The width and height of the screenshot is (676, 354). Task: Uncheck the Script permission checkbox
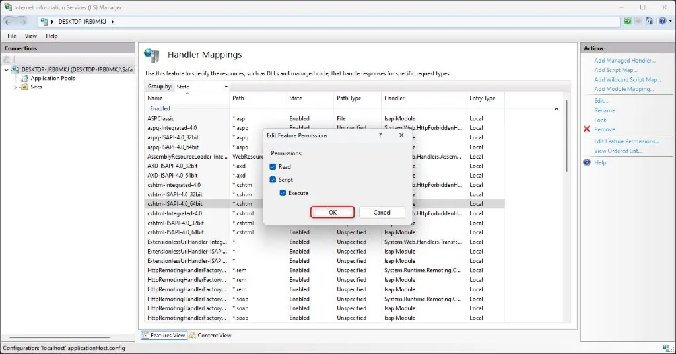(273, 180)
